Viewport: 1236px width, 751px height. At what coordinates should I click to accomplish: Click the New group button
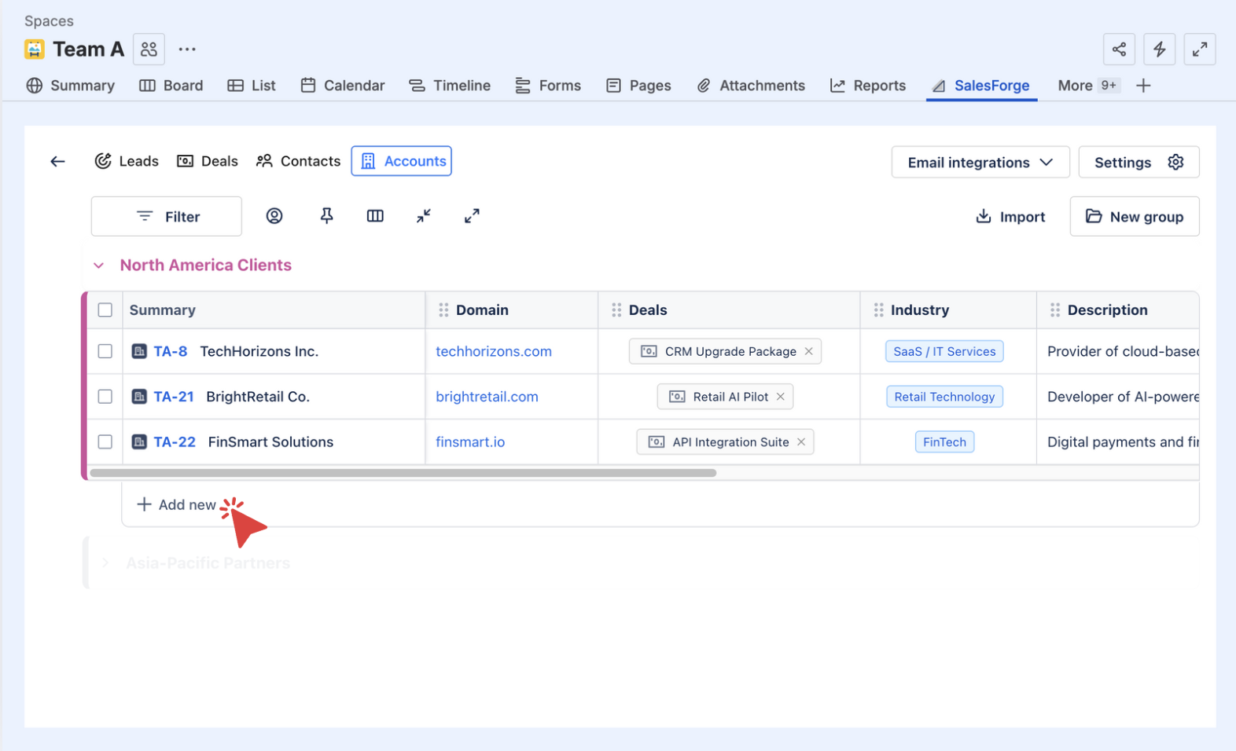tap(1134, 217)
